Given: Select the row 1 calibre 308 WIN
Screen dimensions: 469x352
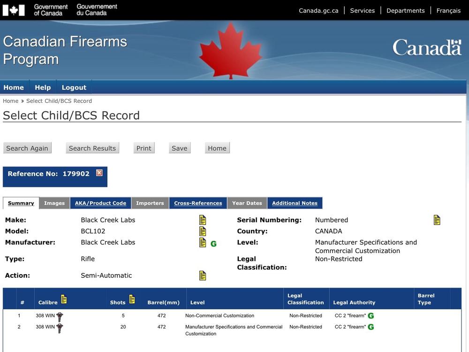Looking at the screenshot, I should click(45, 315).
